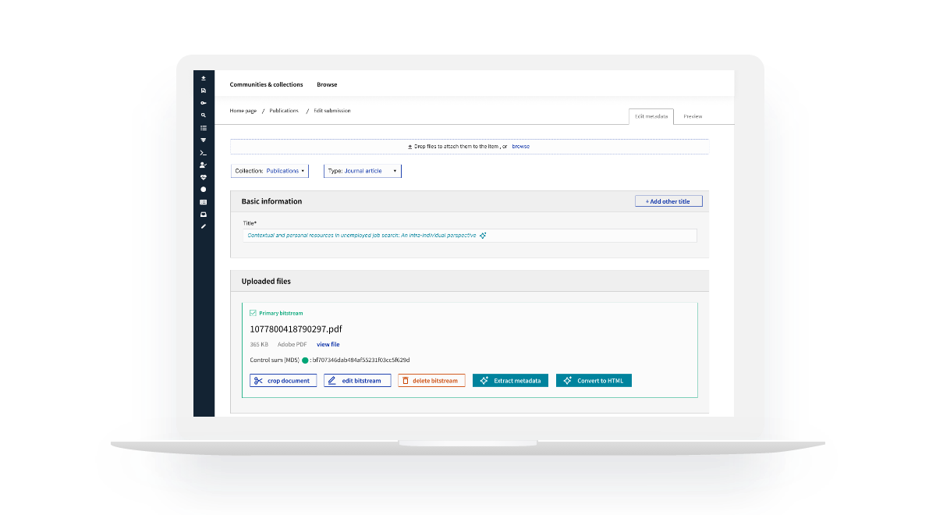The width and height of the screenshot is (936, 515).
Task: Open the Type Journal article dropdown
Action: click(362, 171)
